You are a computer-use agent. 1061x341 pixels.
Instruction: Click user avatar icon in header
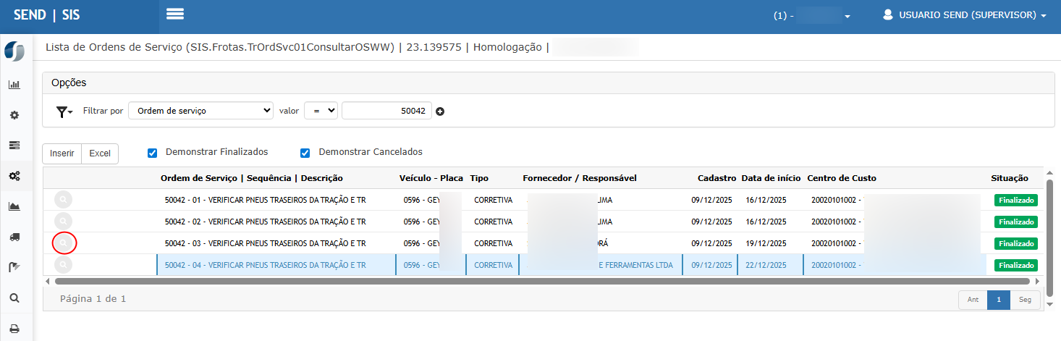click(x=888, y=14)
